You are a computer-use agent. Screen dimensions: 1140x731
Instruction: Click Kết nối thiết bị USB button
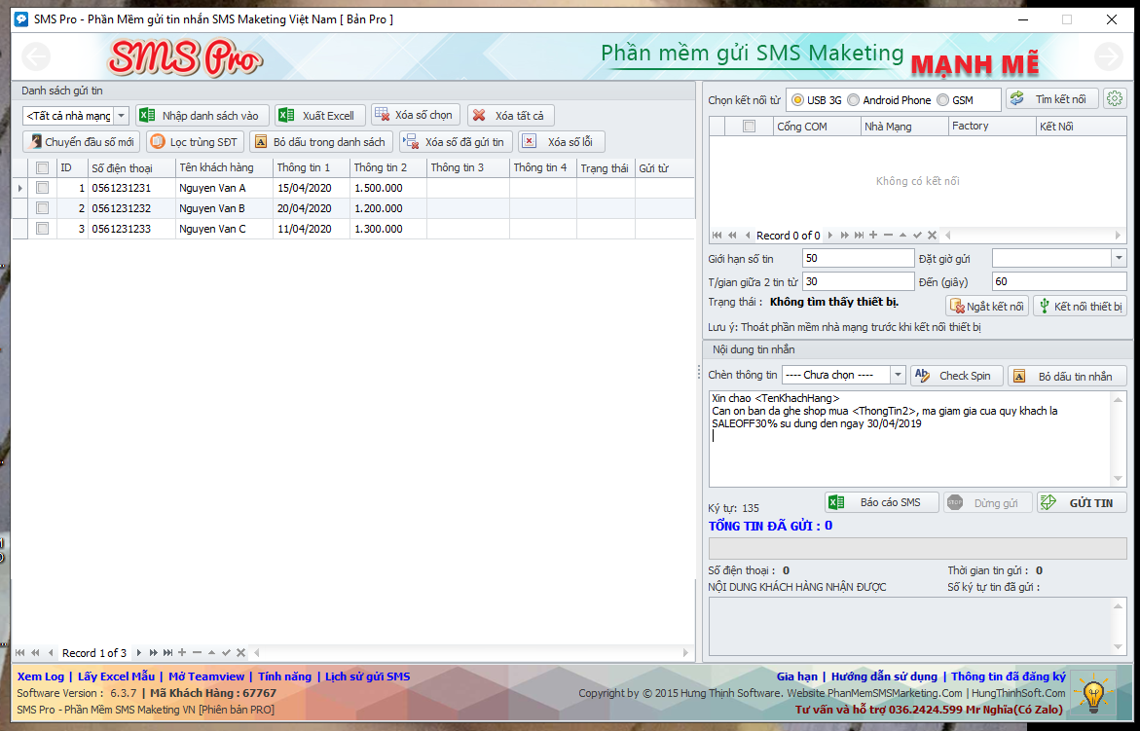tap(1079, 307)
